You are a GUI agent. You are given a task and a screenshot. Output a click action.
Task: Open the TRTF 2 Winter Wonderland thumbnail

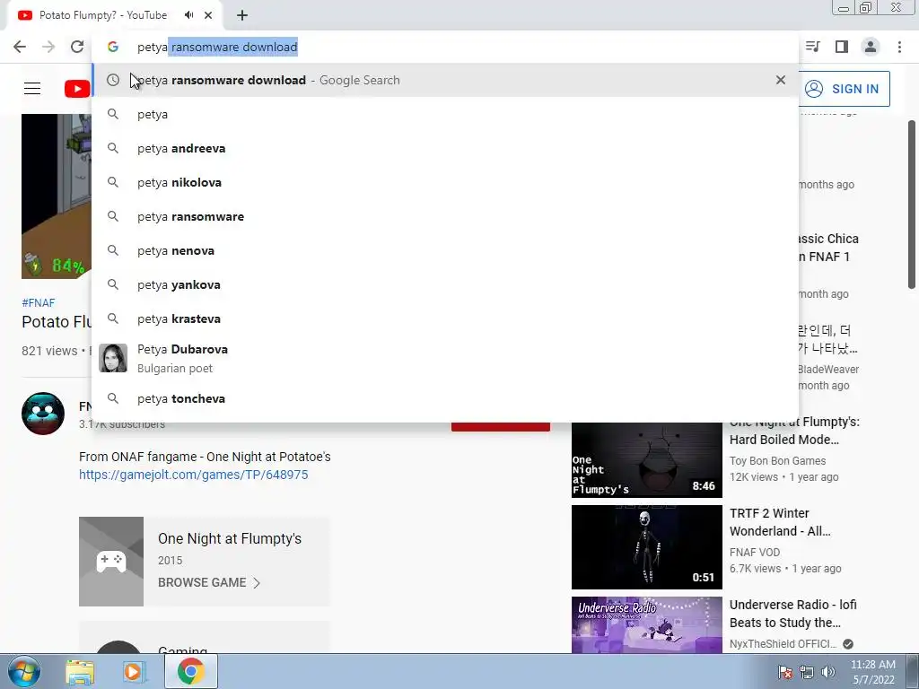pos(647,546)
